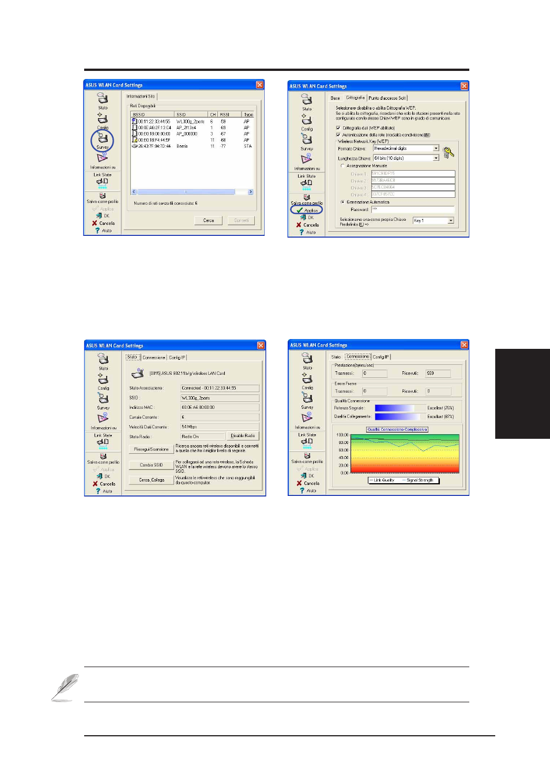
Task: Open Aiuto help icon in Connessione graph window
Action: click(302, 490)
